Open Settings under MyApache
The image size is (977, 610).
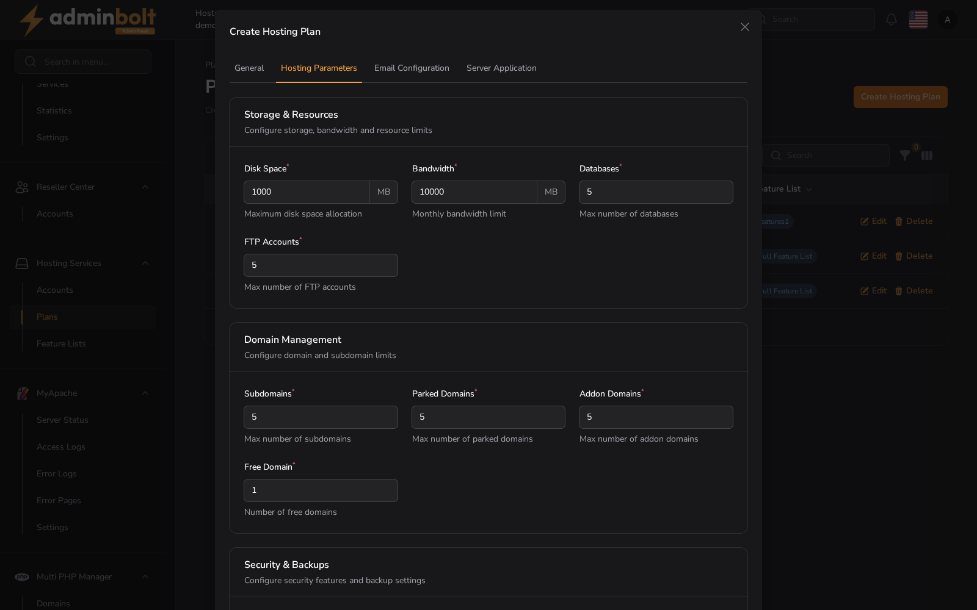click(x=53, y=528)
